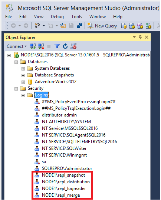This screenshot has height=200, width=161.
Task: Select the NODE1\SQL2016 server node
Action: pyautogui.click(x=85, y=55)
